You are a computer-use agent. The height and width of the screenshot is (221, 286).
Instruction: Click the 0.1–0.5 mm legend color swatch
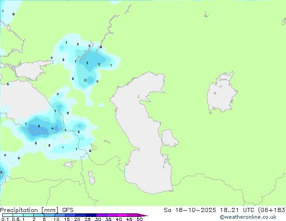pyautogui.click(x=8, y=215)
